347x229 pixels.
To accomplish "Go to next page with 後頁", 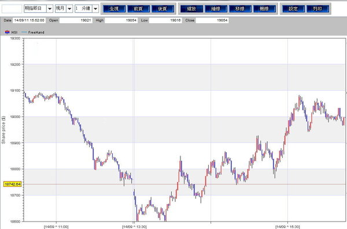I will coord(163,9).
